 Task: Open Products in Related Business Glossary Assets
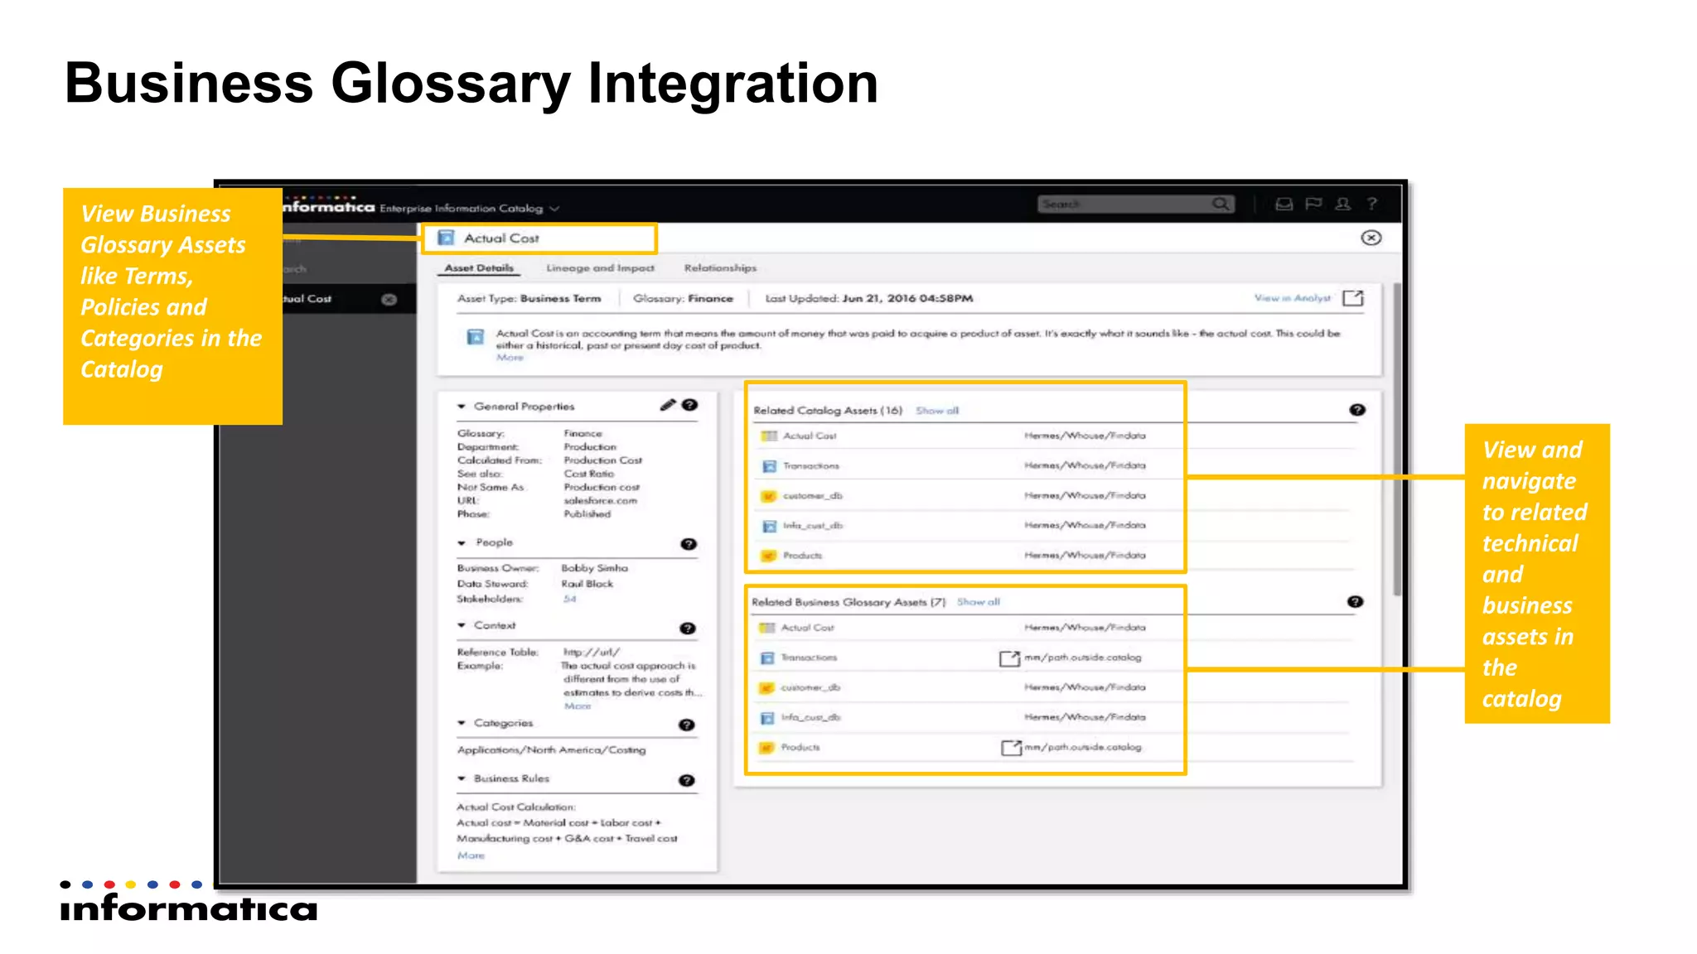pyautogui.click(x=800, y=748)
